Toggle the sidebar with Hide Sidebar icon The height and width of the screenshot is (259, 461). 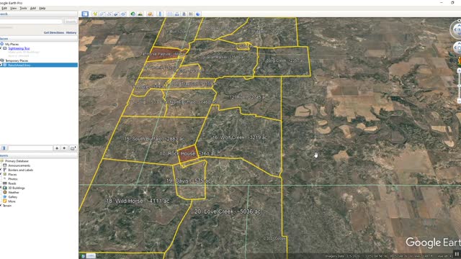point(85,14)
